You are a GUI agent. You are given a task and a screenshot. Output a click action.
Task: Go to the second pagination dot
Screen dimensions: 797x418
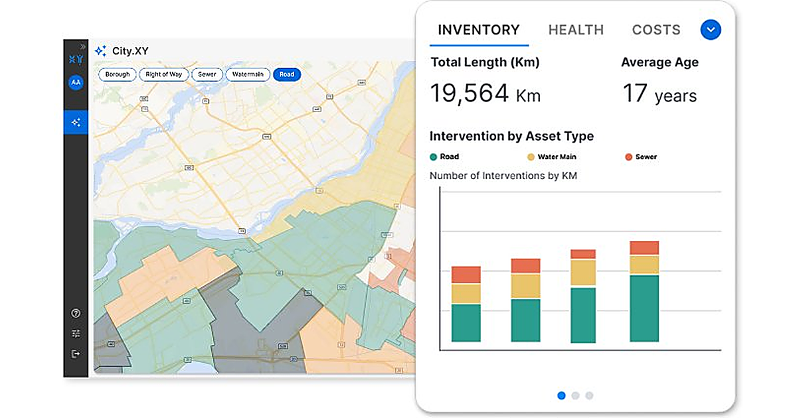(x=575, y=395)
